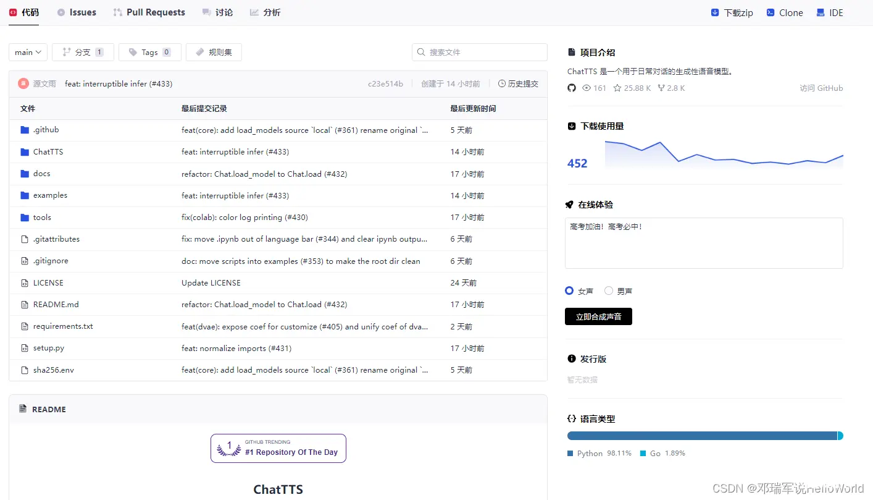Click the Clone terminal icon
873x500 pixels.
point(770,12)
